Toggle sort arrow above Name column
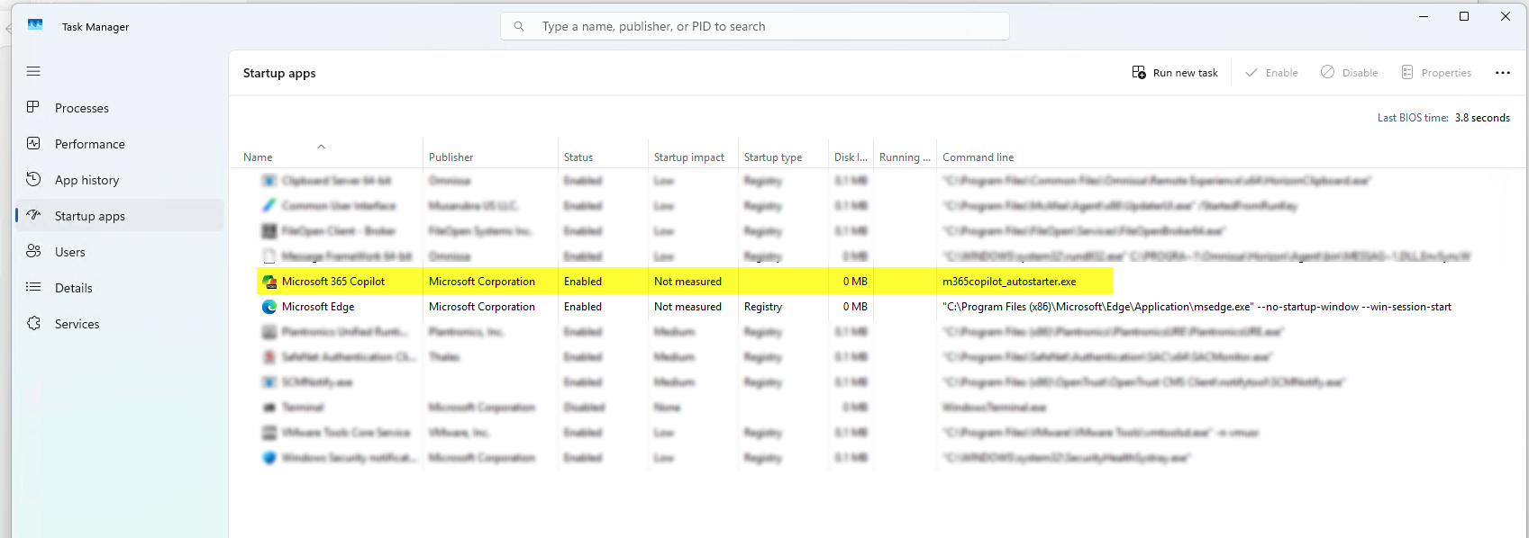The width and height of the screenshot is (1529, 538). tap(321, 146)
